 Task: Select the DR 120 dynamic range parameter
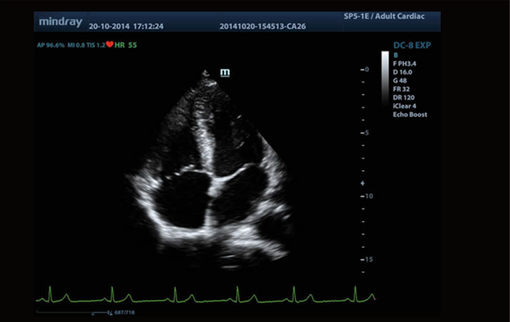pyautogui.click(x=404, y=97)
